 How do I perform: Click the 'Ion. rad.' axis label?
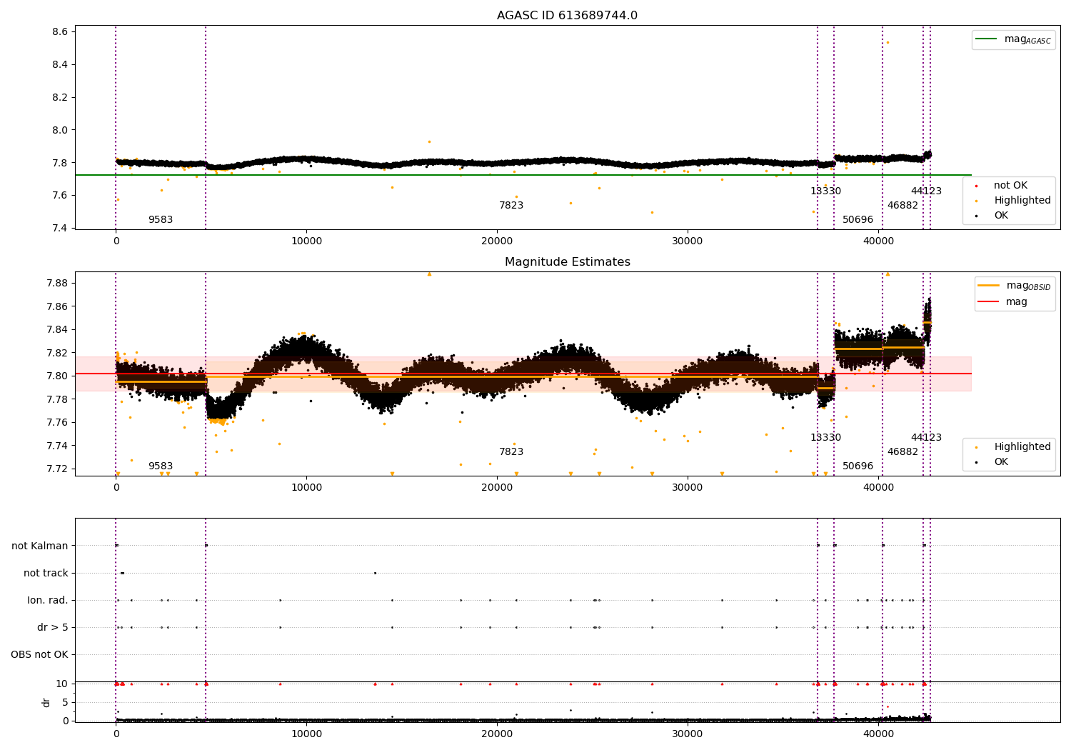(x=48, y=601)
